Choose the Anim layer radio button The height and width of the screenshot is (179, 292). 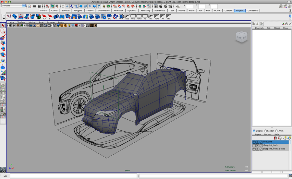point(277,131)
